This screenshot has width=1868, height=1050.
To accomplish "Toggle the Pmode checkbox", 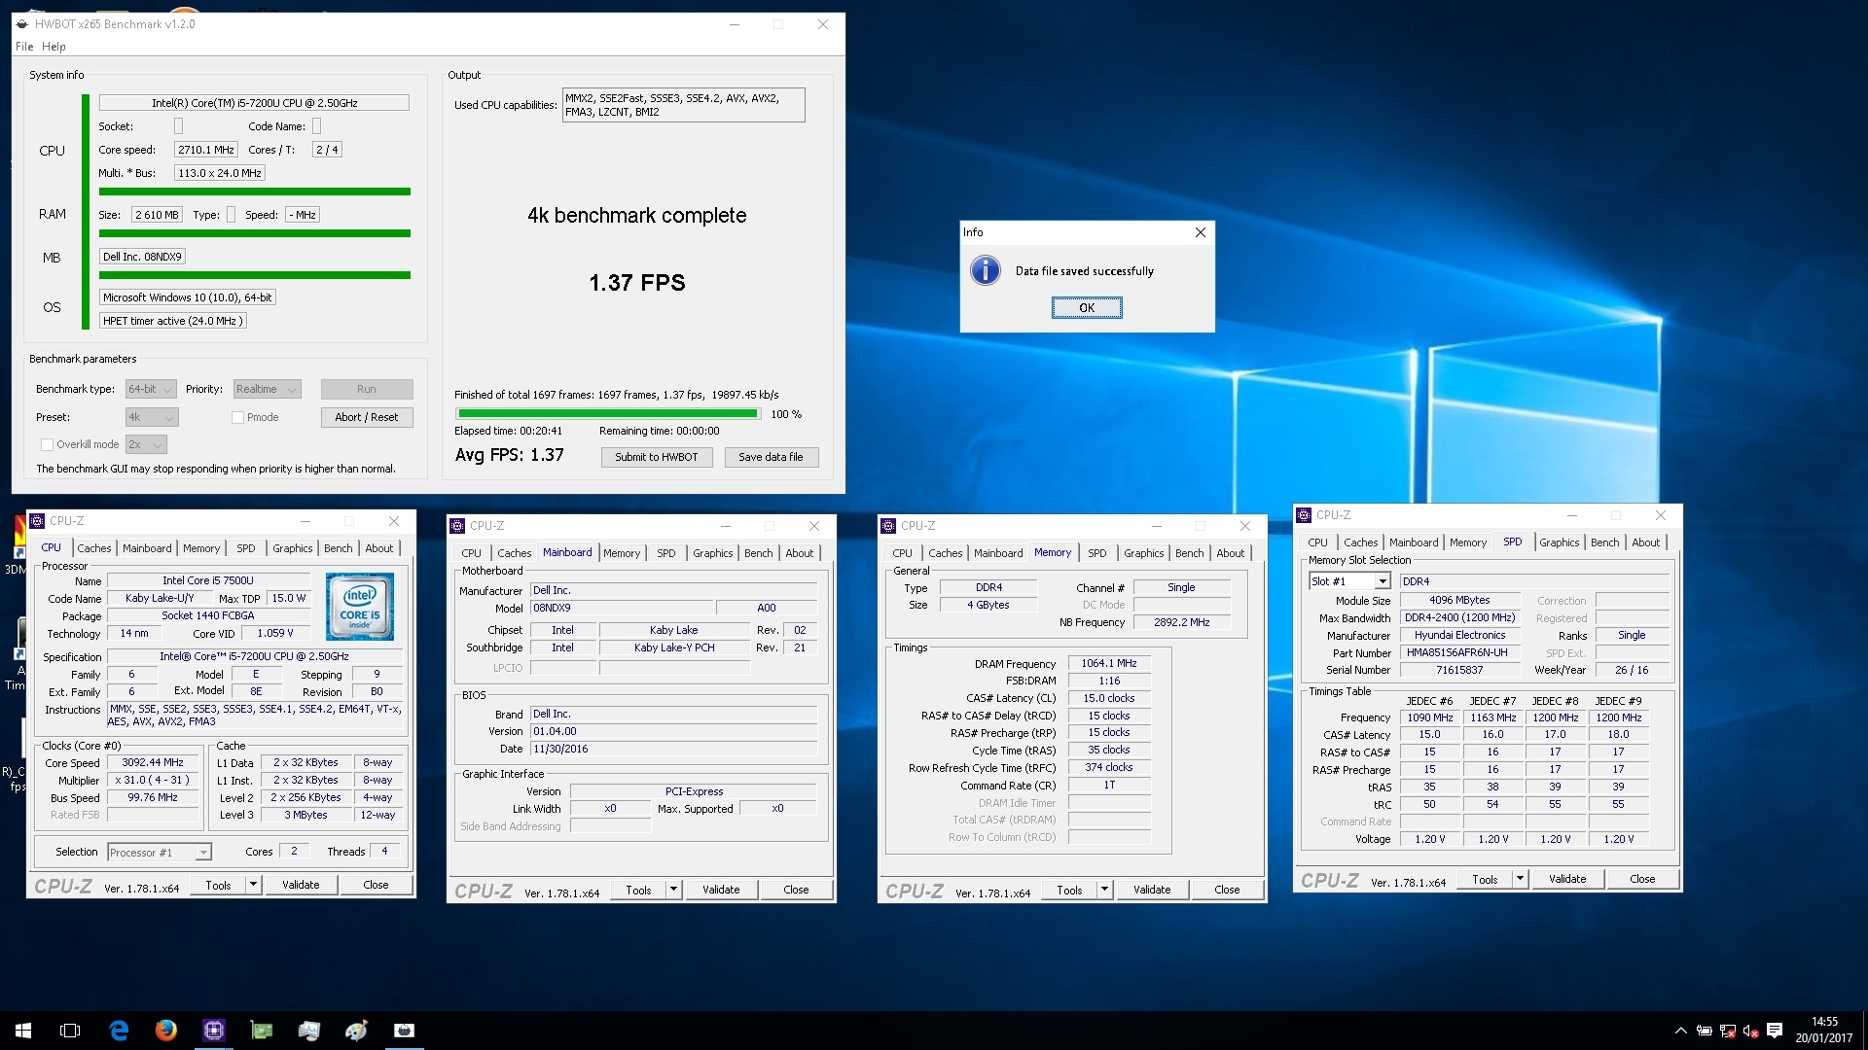I will click(237, 417).
